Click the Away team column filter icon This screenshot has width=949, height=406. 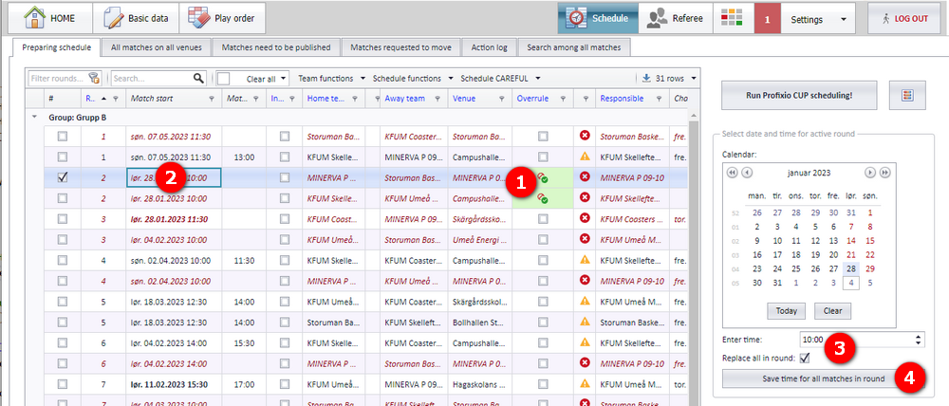point(439,99)
